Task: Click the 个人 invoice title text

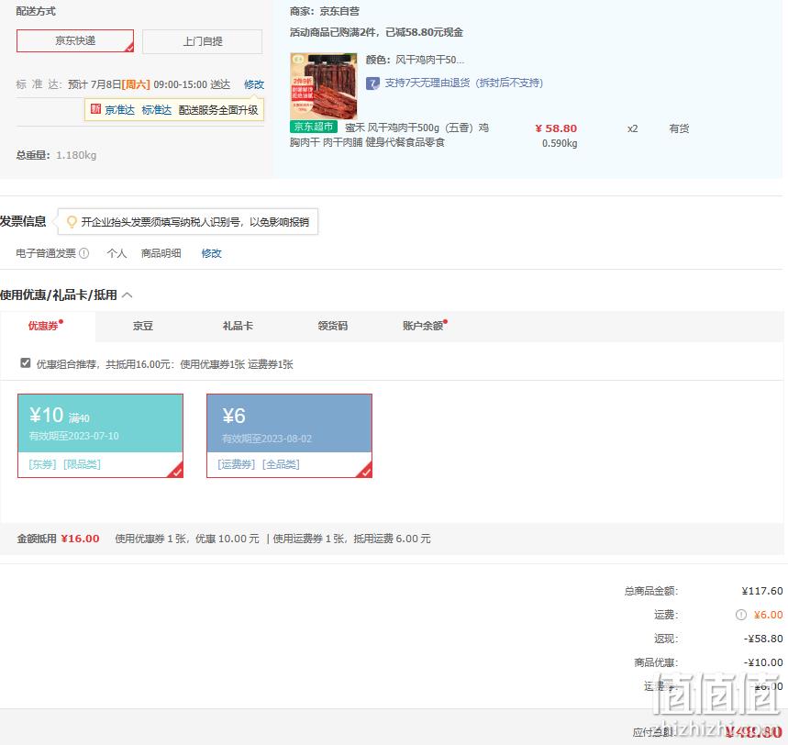Action: pyautogui.click(x=117, y=253)
